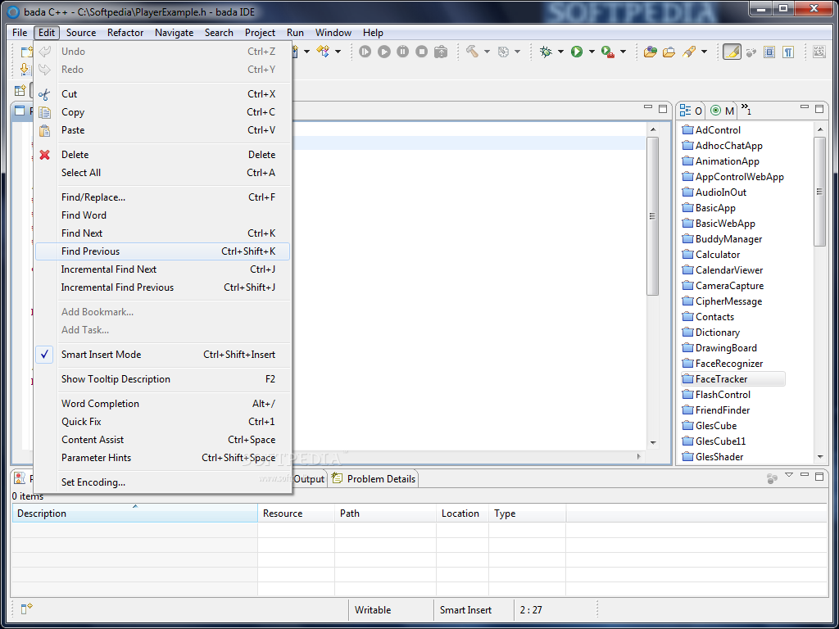Click the Debug bug icon

pyautogui.click(x=546, y=52)
